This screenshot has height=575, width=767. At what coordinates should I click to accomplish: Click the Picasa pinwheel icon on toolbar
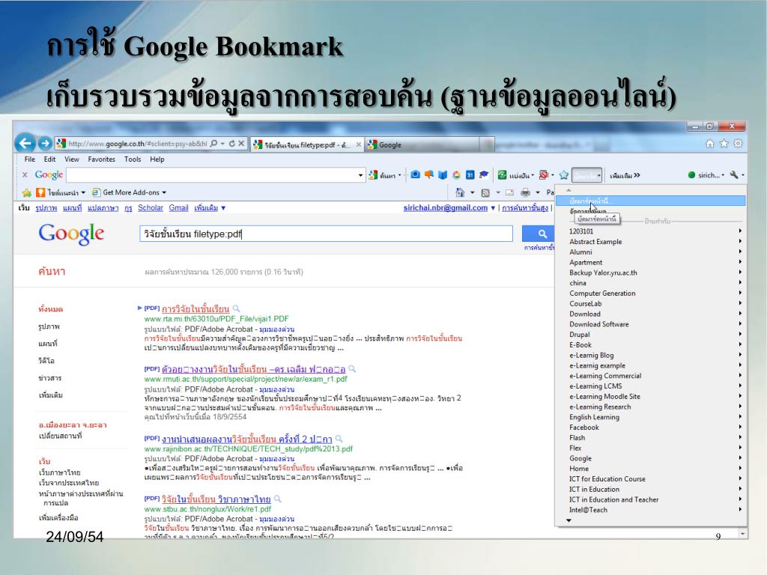point(456,174)
